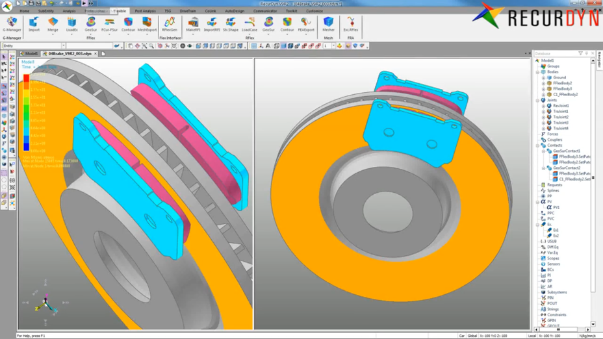Open the FFlex Contour tool
Screen dimensions: 603x339
pos(128,24)
